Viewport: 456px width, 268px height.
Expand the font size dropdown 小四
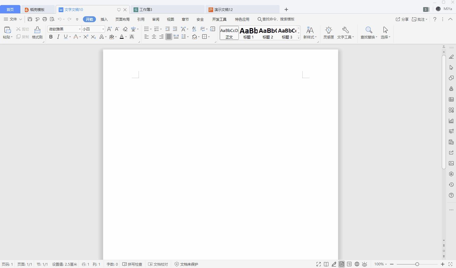[x=103, y=29]
